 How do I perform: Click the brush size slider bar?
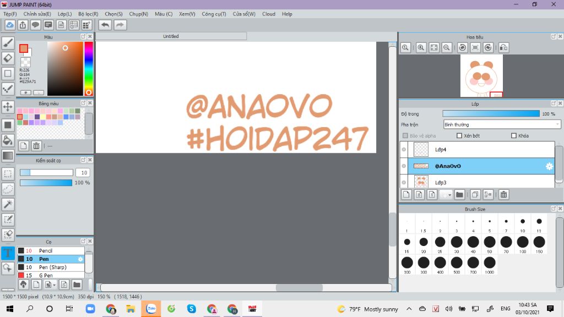click(46, 172)
